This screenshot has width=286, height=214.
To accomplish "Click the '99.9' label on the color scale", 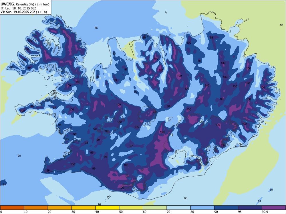I will 265,212.
